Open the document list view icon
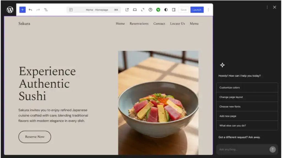The width and height of the screenshot is (282, 158). click(x=46, y=10)
